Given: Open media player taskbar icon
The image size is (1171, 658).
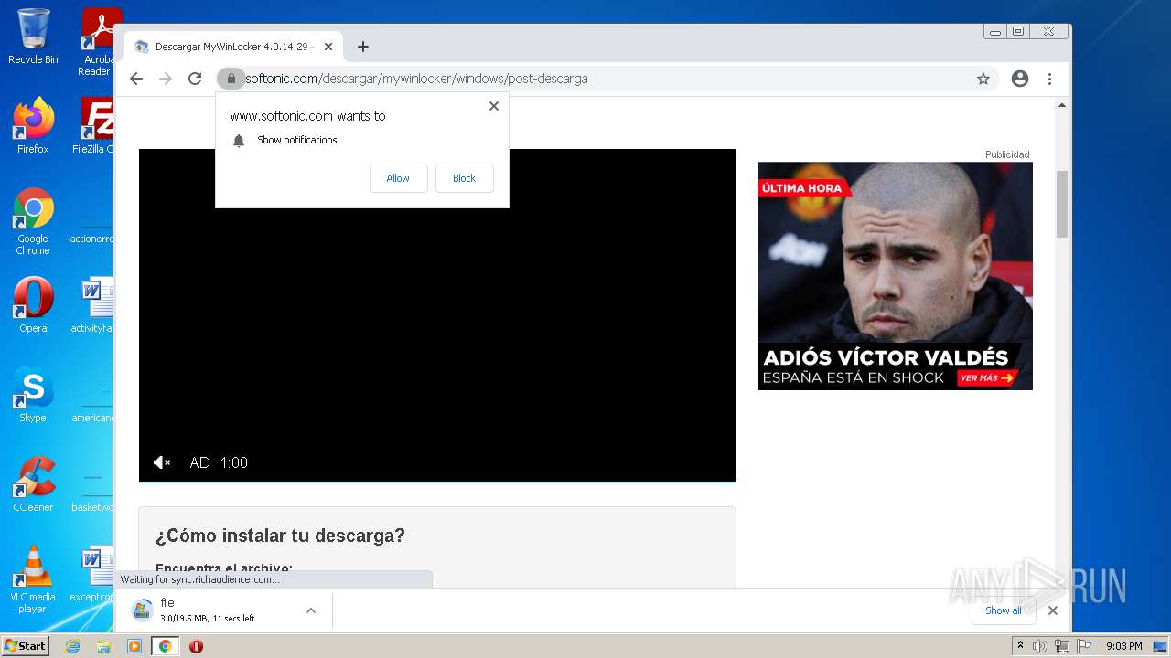Looking at the screenshot, I should [x=134, y=646].
